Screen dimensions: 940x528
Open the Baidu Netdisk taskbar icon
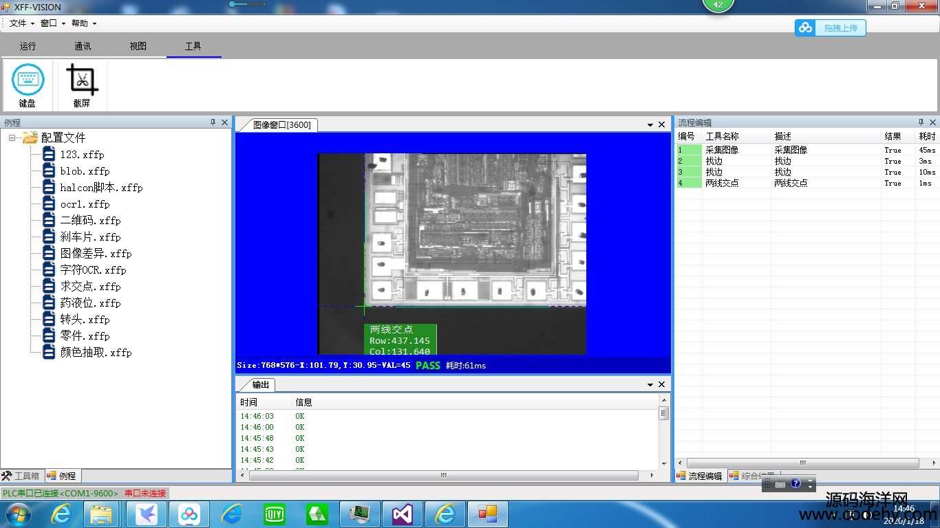(189, 514)
